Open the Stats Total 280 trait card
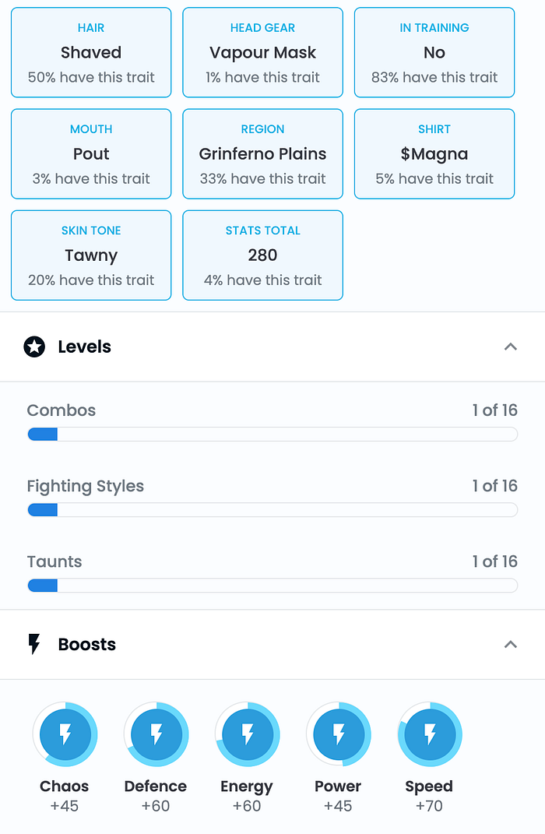545x834 pixels. click(x=263, y=255)
